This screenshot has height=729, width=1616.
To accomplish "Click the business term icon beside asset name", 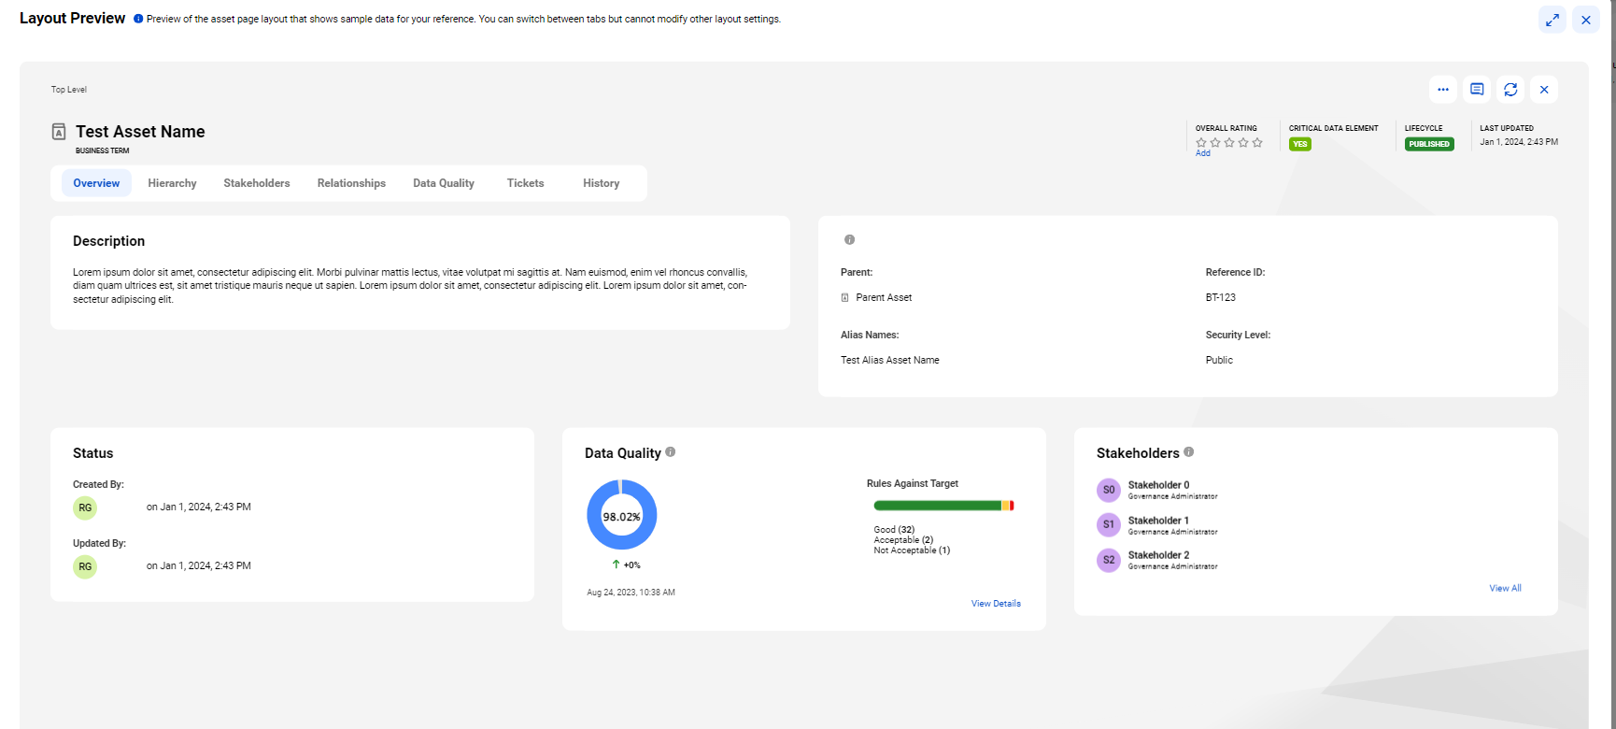I will (x=59, y=132).
